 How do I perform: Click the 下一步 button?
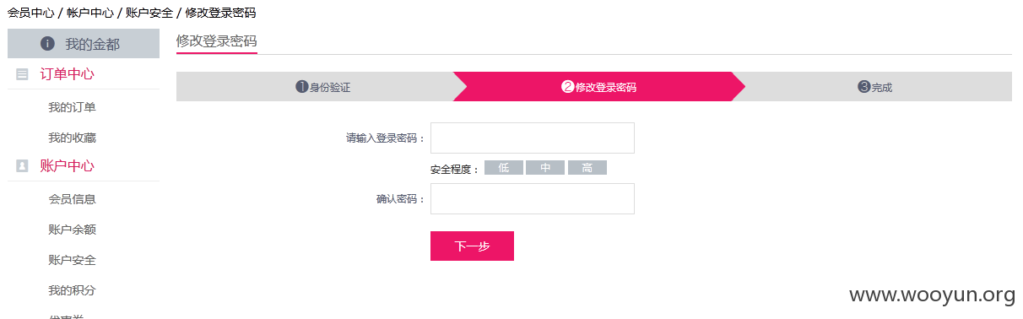tap(472, 246)
